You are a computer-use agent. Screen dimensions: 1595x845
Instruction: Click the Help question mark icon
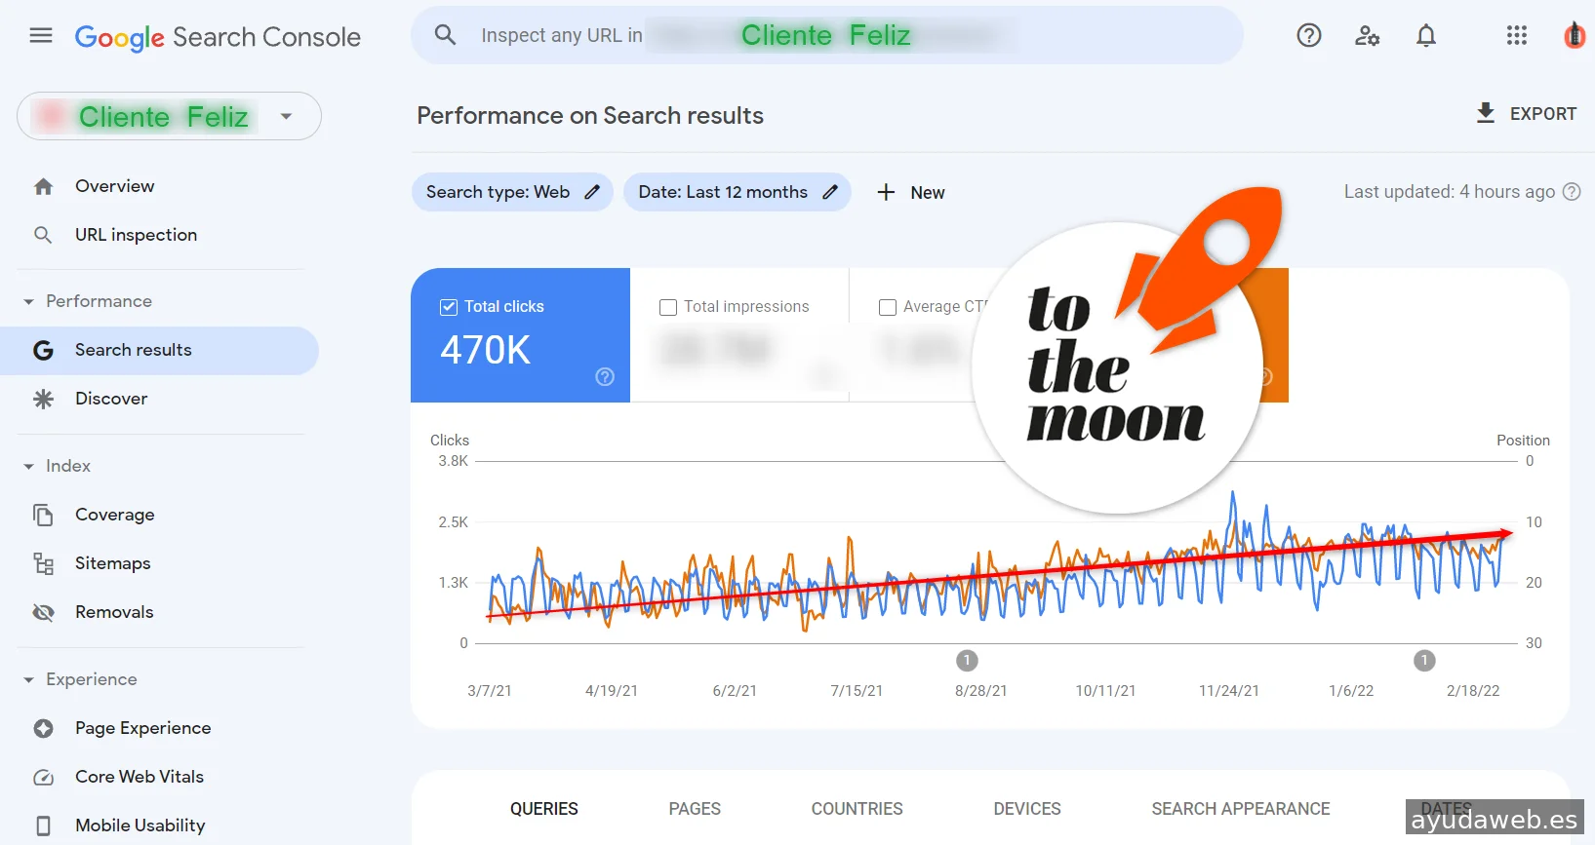pos(1309,36)
